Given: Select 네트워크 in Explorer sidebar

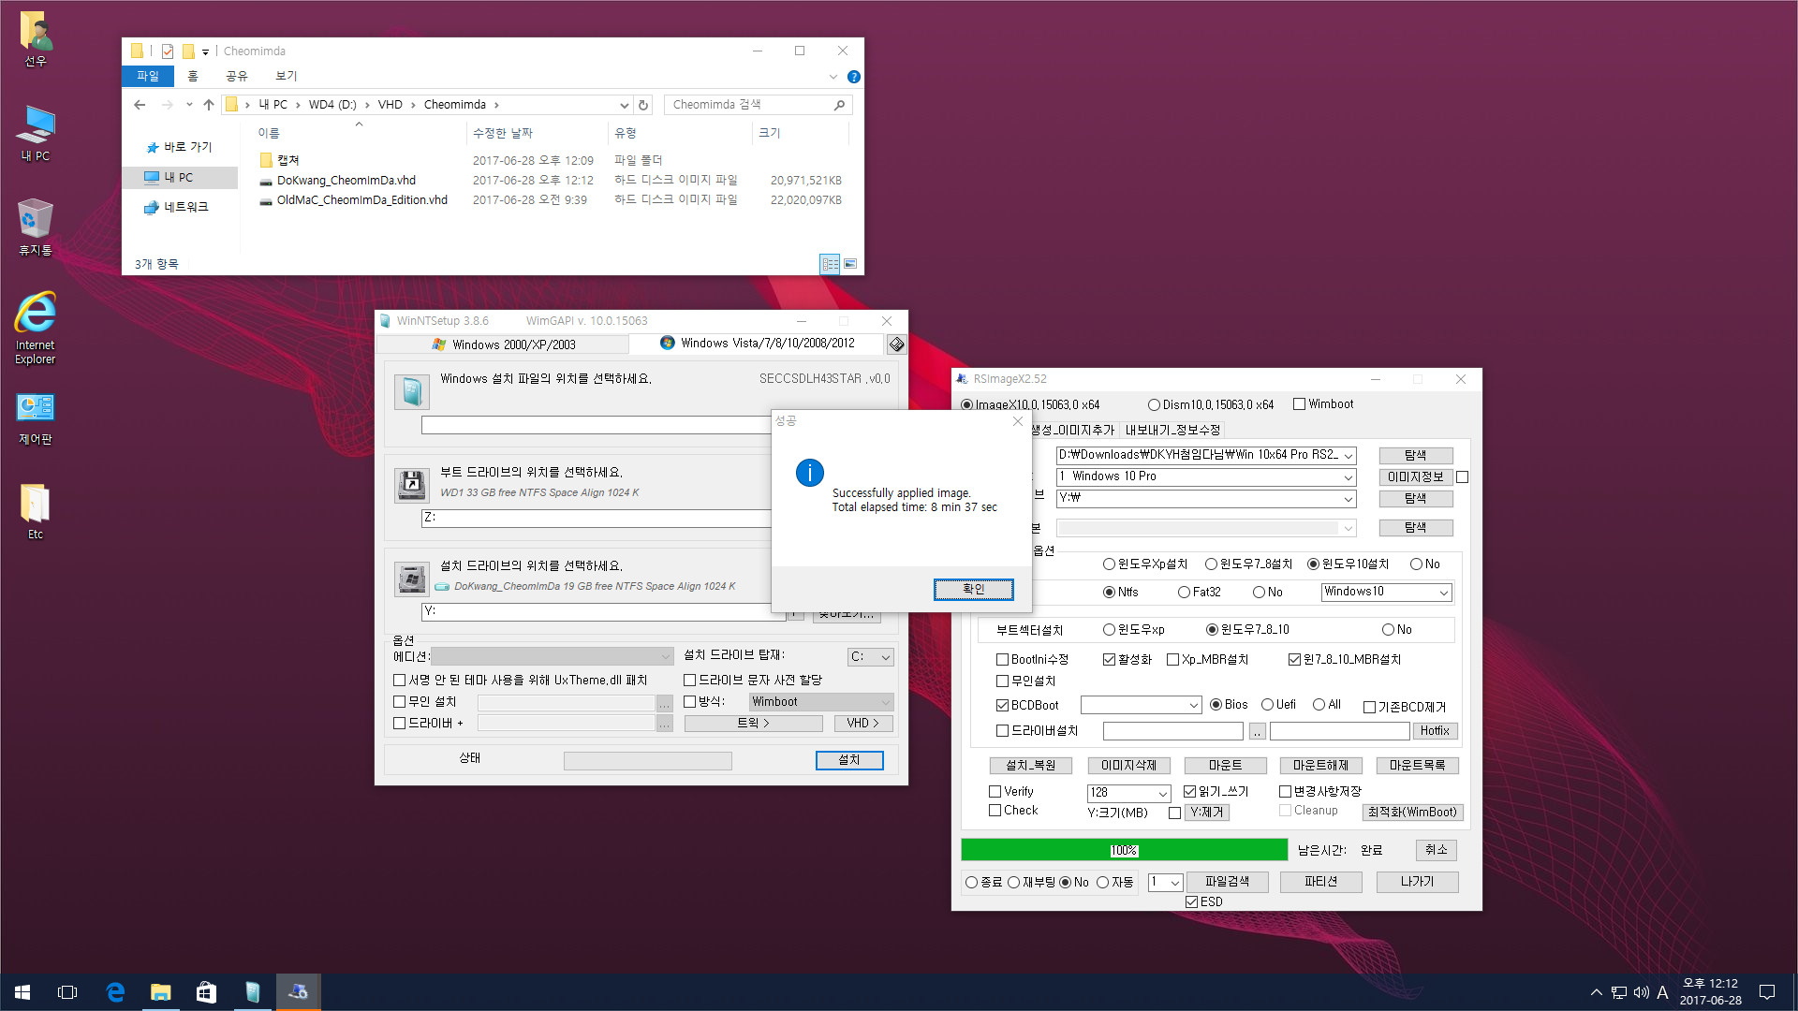Looking at the screenshot, I should [x=176, y=207].
